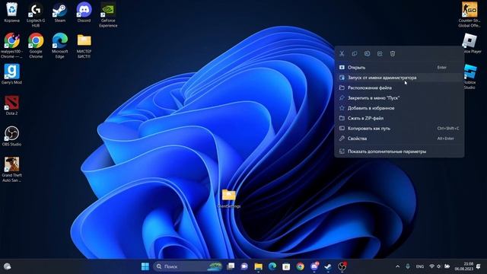Click the microphone tray icon
Screen dimensions: 487x274
408,266
